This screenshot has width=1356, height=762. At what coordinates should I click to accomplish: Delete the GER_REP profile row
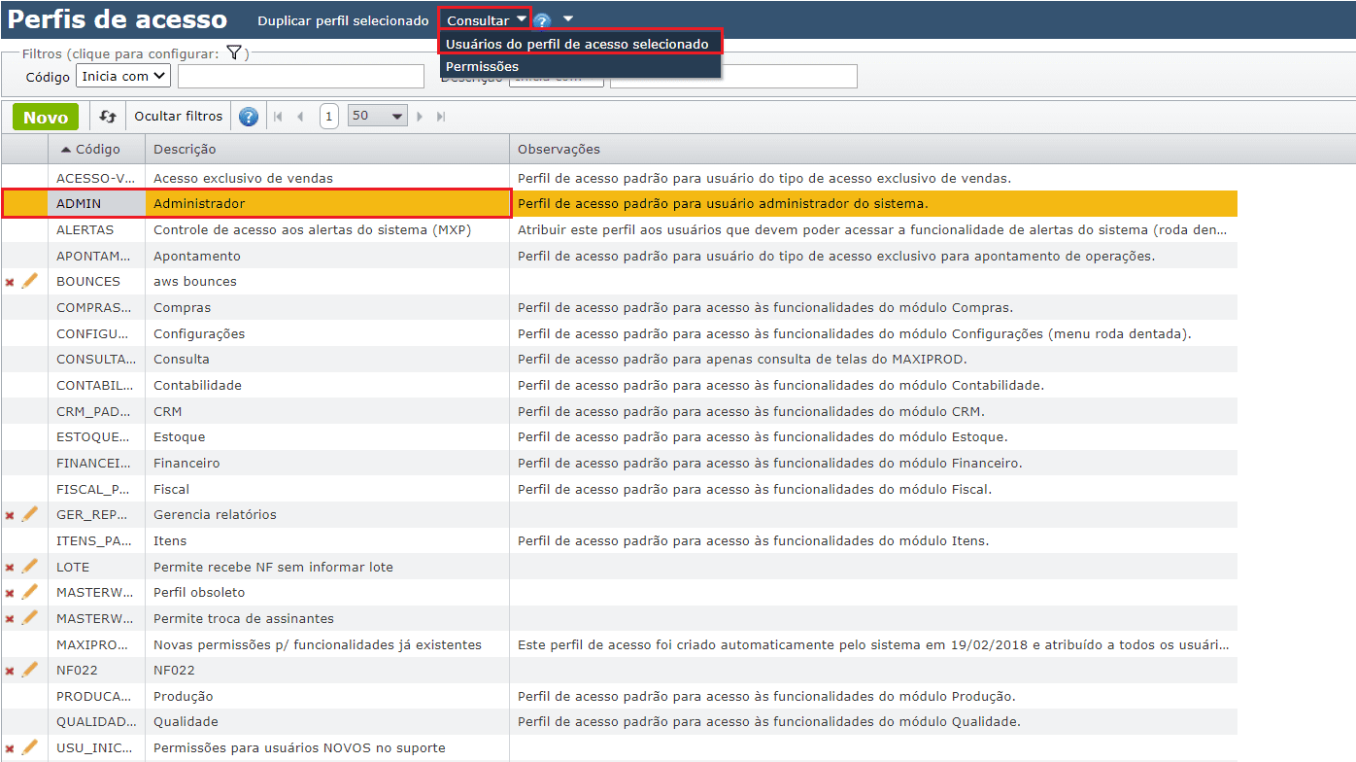pyautogui.click(x=10, y=515)
